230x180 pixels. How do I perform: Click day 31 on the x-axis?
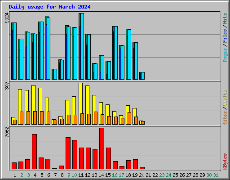pos(216,175)
